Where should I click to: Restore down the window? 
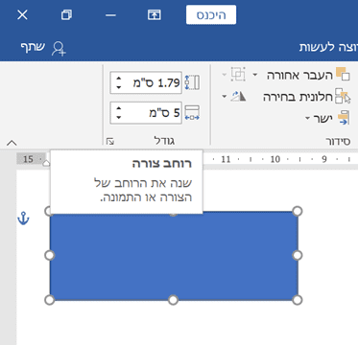[66, 14]
